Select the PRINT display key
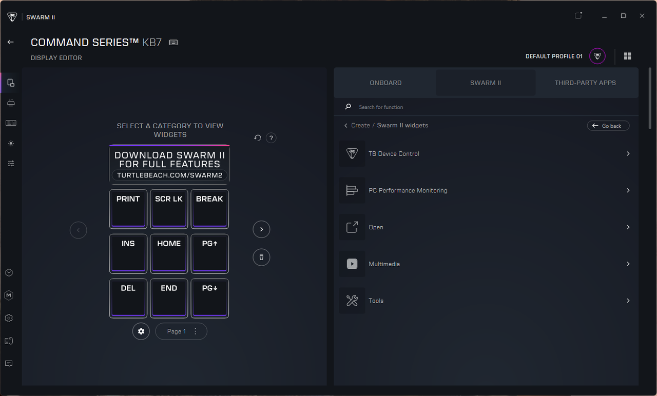This screenshot has width=657, height=396. (x=128, y=209)
